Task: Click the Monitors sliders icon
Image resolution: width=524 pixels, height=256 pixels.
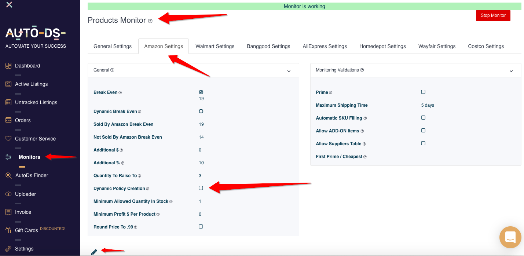Action: (x=8, y=157)
